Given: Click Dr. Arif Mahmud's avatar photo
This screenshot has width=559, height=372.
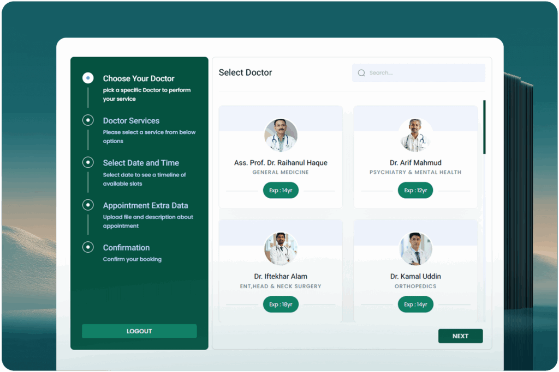Looking at the screenshot, I should click(x=415, y=135).
